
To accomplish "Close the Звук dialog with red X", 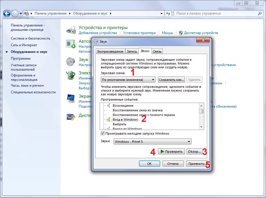I will (x=203, y=40).
